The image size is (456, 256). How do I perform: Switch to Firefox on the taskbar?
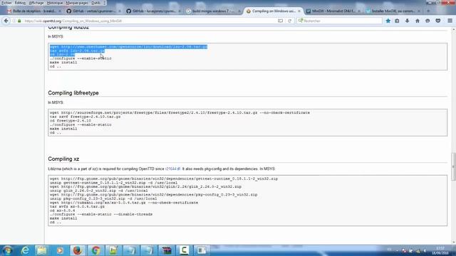coord(78,250)
